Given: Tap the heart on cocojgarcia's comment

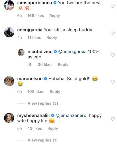Looking at the screenshot, I should (113, 33).
